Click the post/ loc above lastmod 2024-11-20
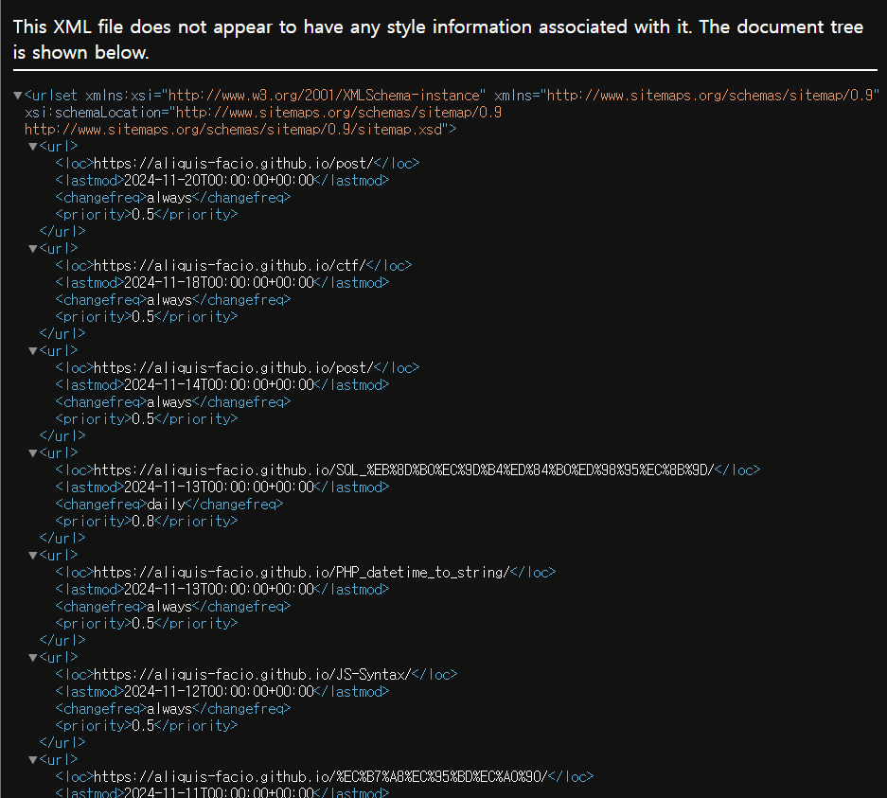Screen dimensions: 887x798 tap(238, 164)
